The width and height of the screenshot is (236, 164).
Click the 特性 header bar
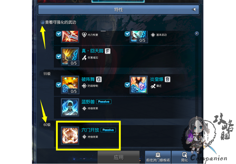(119, 10)
